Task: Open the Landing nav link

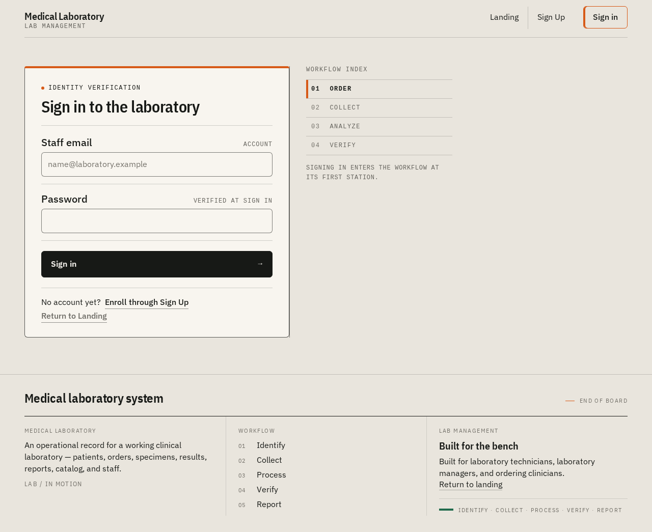Action: pos(504,17)
